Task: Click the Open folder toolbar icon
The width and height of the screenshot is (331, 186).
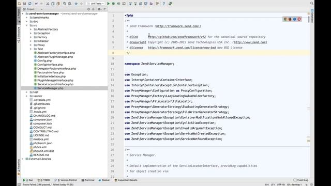Action: pyautogui.click(x=20, y=4)
